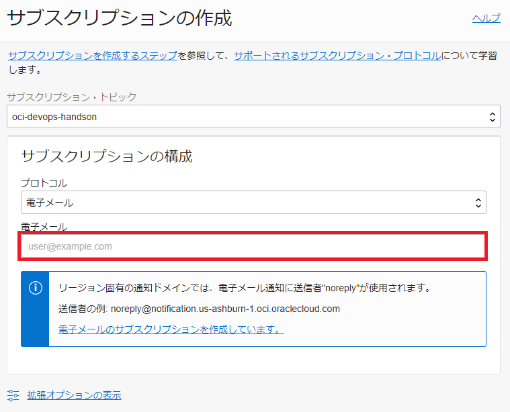510x412 pixels.
Task: Click the info icon in the blue notice
Action: click(x=35, y=288)
